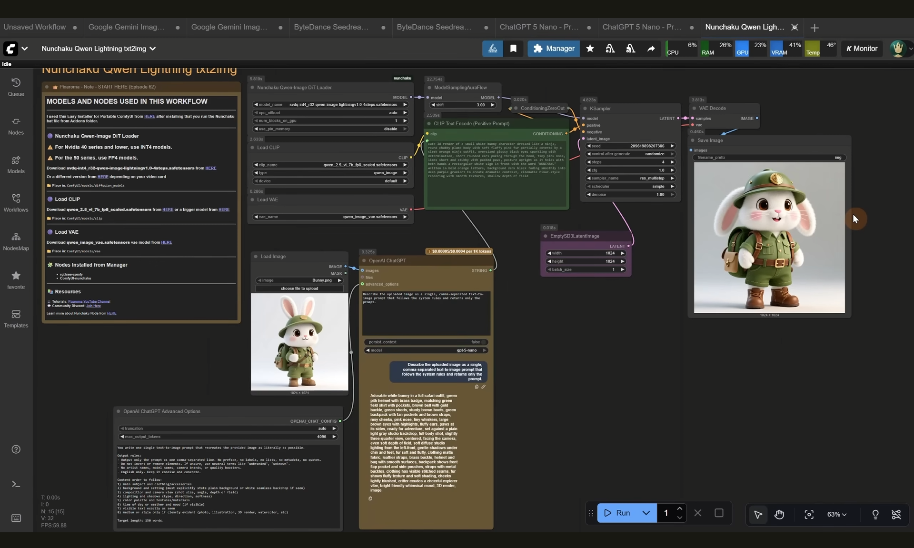Click the bookmark icon in top toolbar

click(x=513, y=49)
